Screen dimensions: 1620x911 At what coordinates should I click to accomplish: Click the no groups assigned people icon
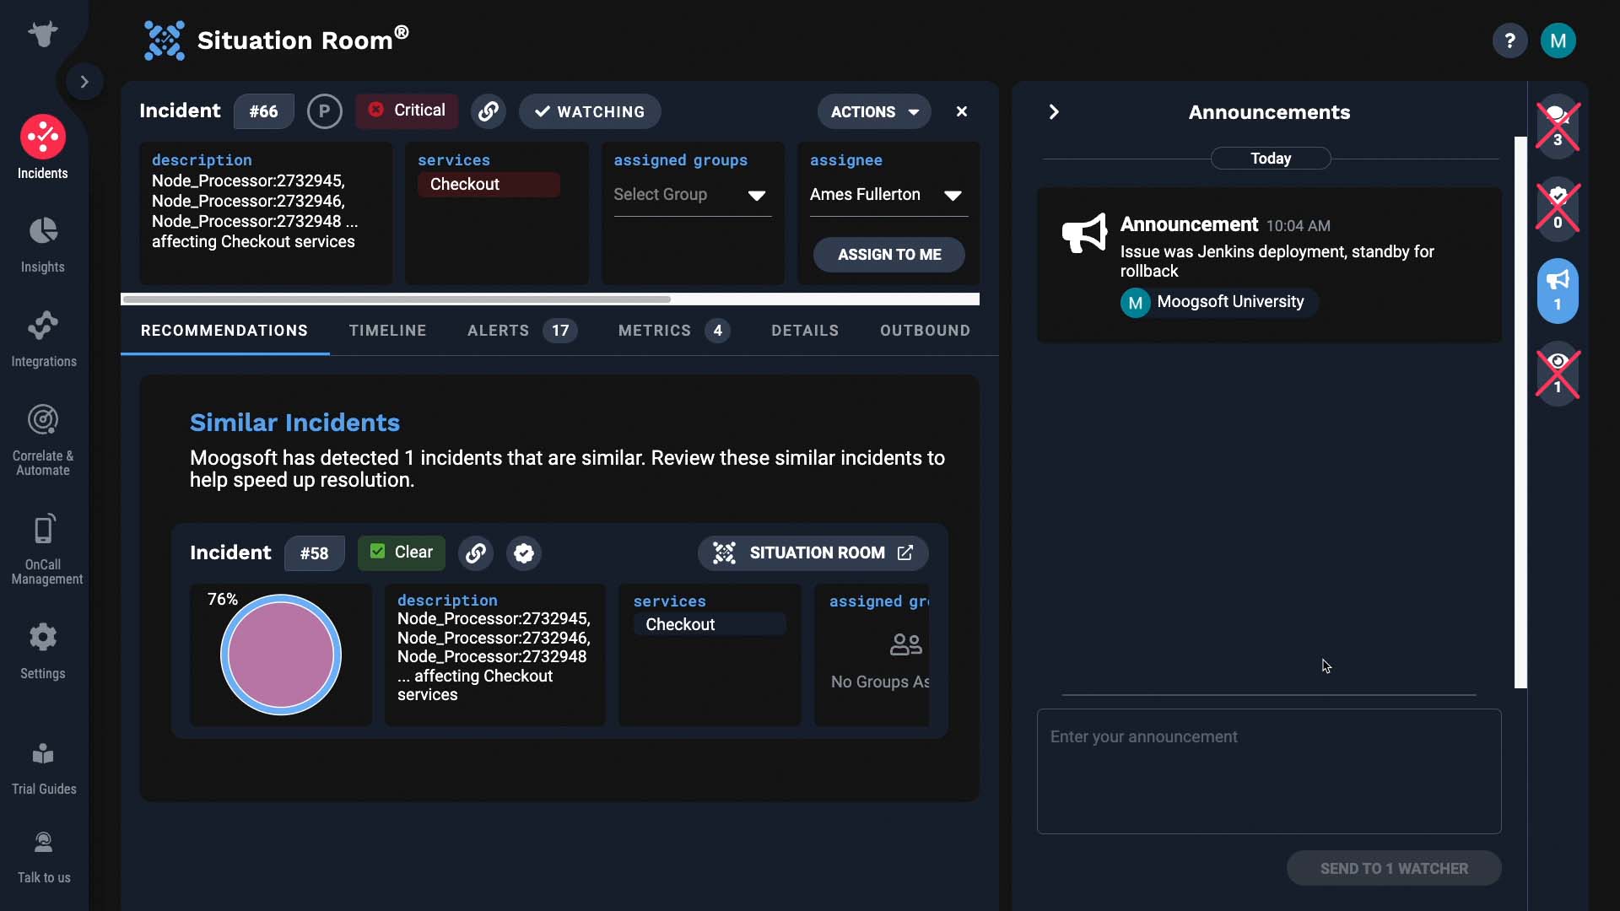[x=906, y=645]
